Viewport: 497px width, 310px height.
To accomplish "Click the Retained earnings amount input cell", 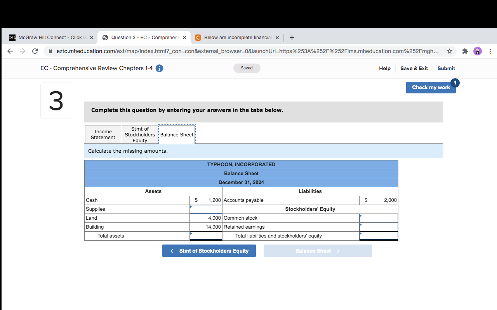I will click(379, 227).
